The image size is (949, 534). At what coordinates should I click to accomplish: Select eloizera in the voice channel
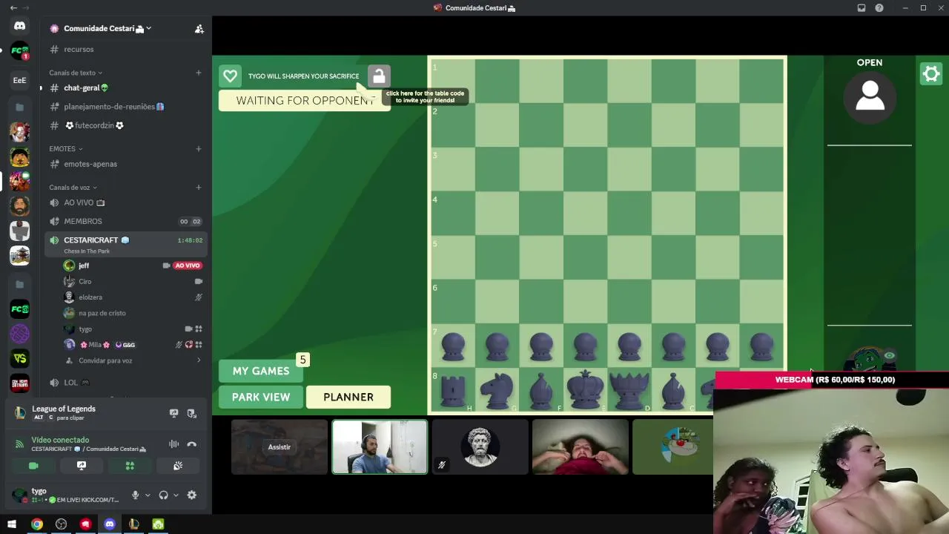click(133, 297)
